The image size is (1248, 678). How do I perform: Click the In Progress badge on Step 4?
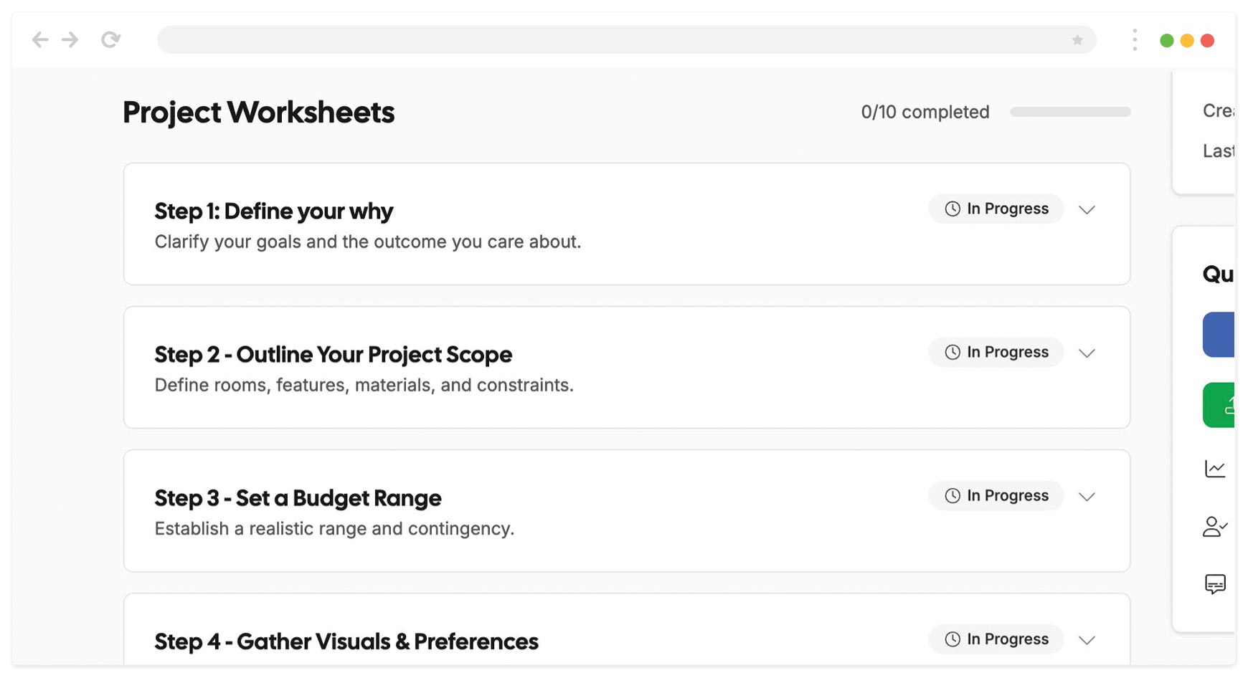point(996,639)
